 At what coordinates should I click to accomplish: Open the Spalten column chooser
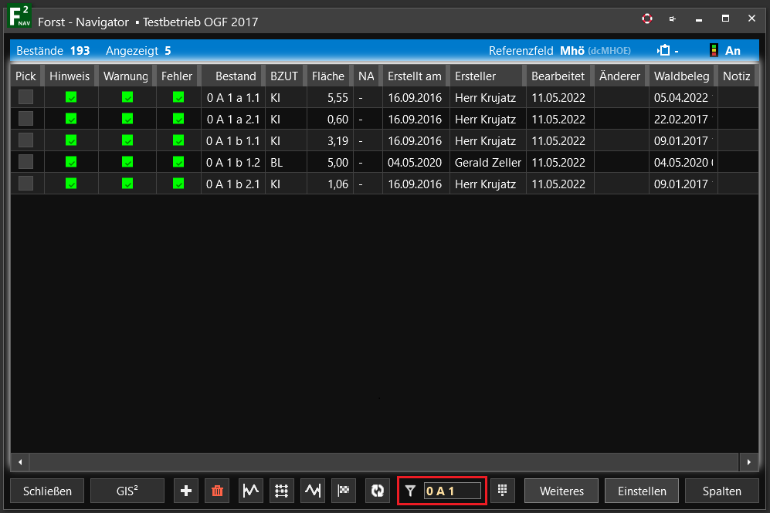722,491
